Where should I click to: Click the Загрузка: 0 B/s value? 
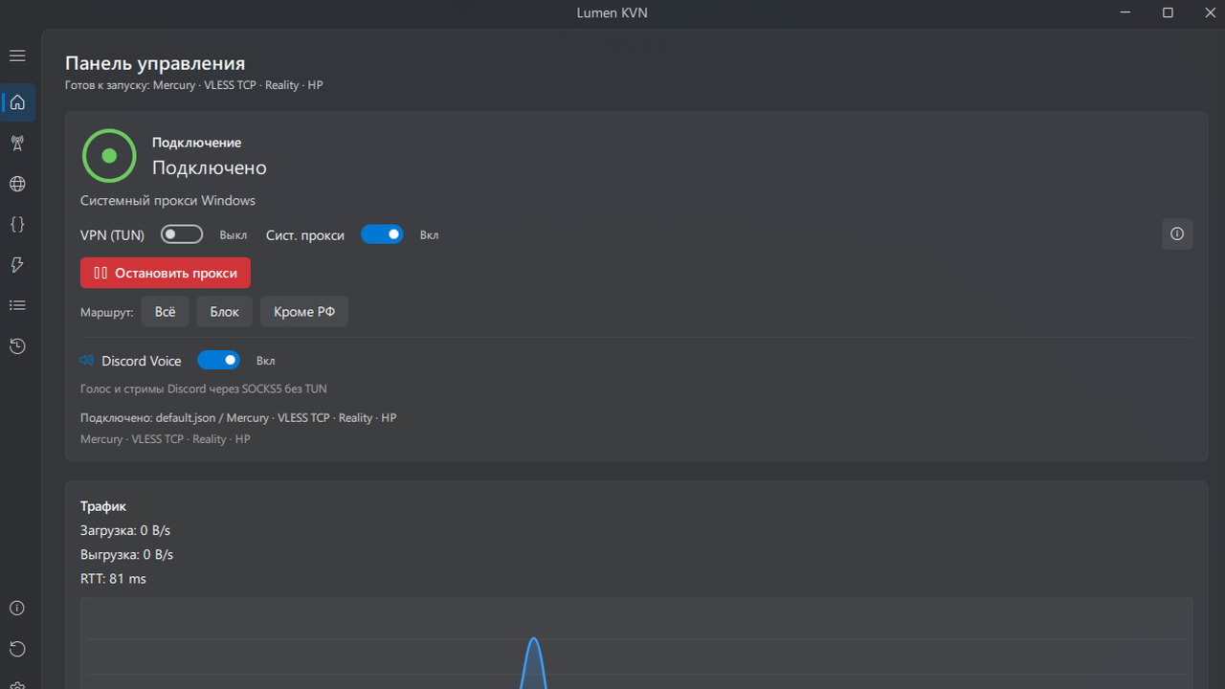(x=125, y=530)
